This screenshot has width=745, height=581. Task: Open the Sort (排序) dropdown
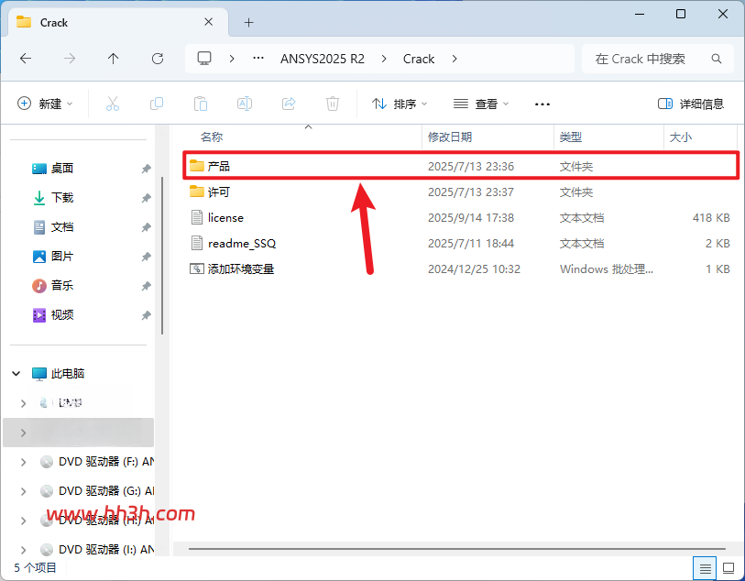[400, 104]
